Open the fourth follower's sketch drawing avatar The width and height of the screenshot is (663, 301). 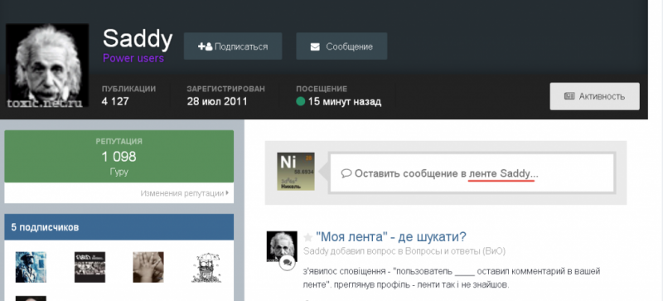206,268
